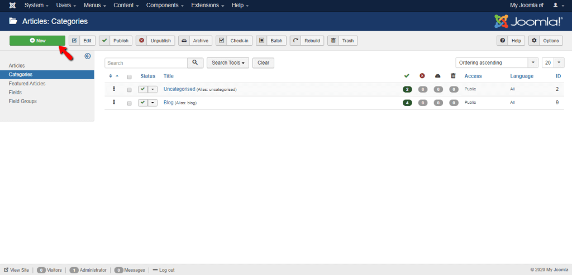Screen dimensions: 572x275
Task: Open status dropdown arrow for Uncategorised
Action: [x=152, y=89]
